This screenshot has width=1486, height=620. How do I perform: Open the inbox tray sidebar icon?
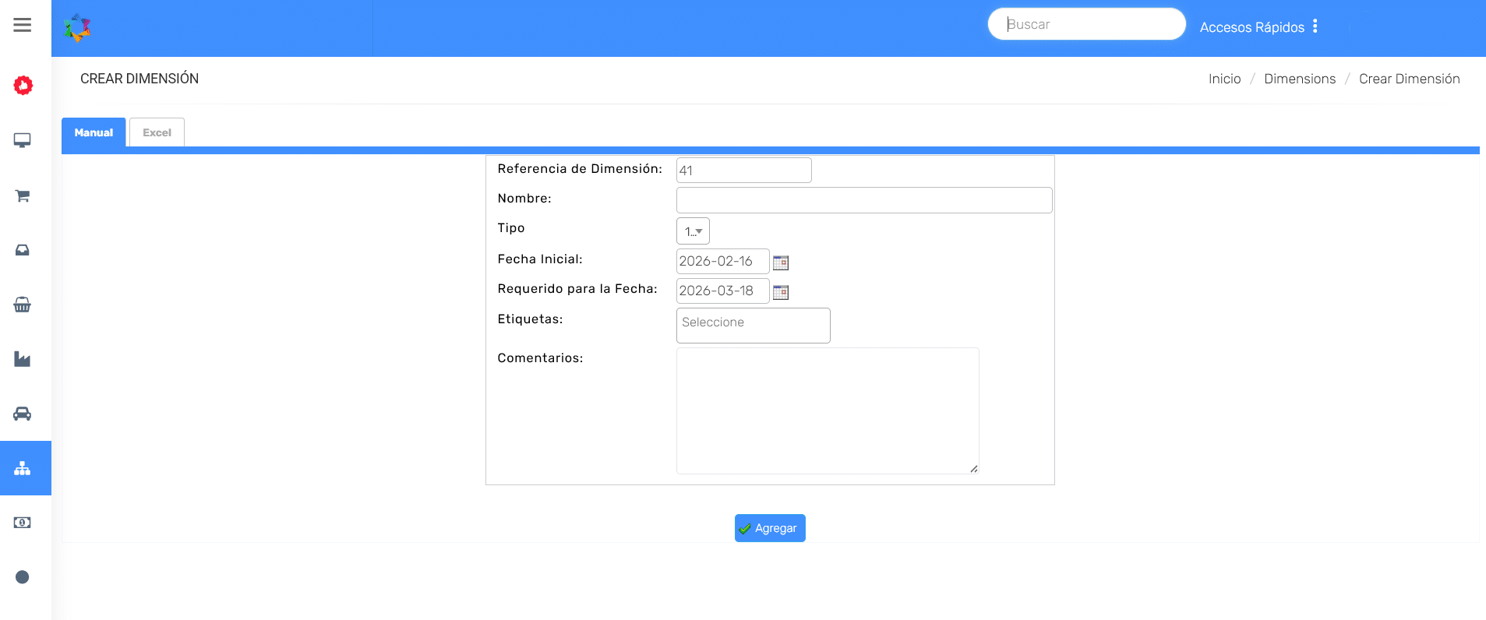(x=23, y=250)
